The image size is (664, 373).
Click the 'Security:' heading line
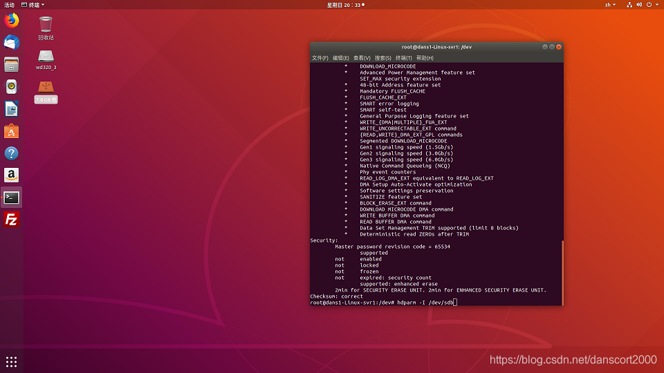[324, 240]
